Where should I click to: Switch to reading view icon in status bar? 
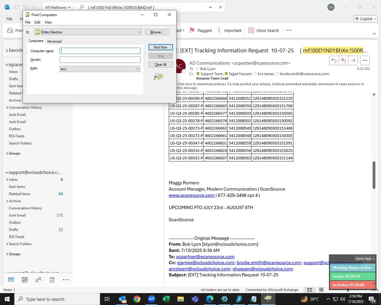[x=321, y=290]
